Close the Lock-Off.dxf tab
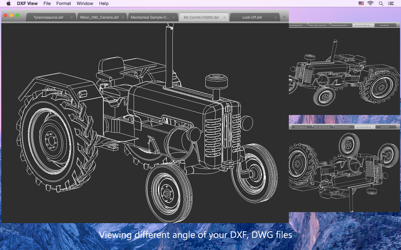Viewport: 401px width, 250px height. click(276, 17)
